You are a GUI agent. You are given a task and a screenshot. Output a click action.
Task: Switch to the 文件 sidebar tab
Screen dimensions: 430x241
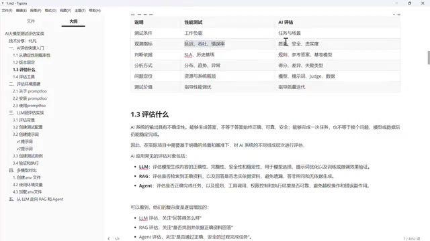[31, 21]
